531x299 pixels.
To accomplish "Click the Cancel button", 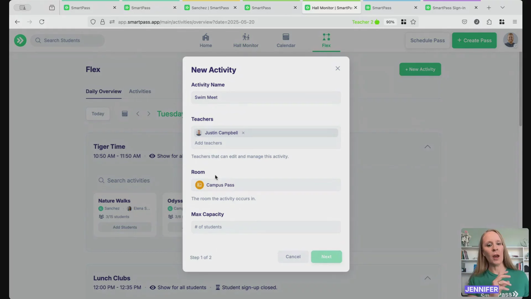I will [293, 257].
